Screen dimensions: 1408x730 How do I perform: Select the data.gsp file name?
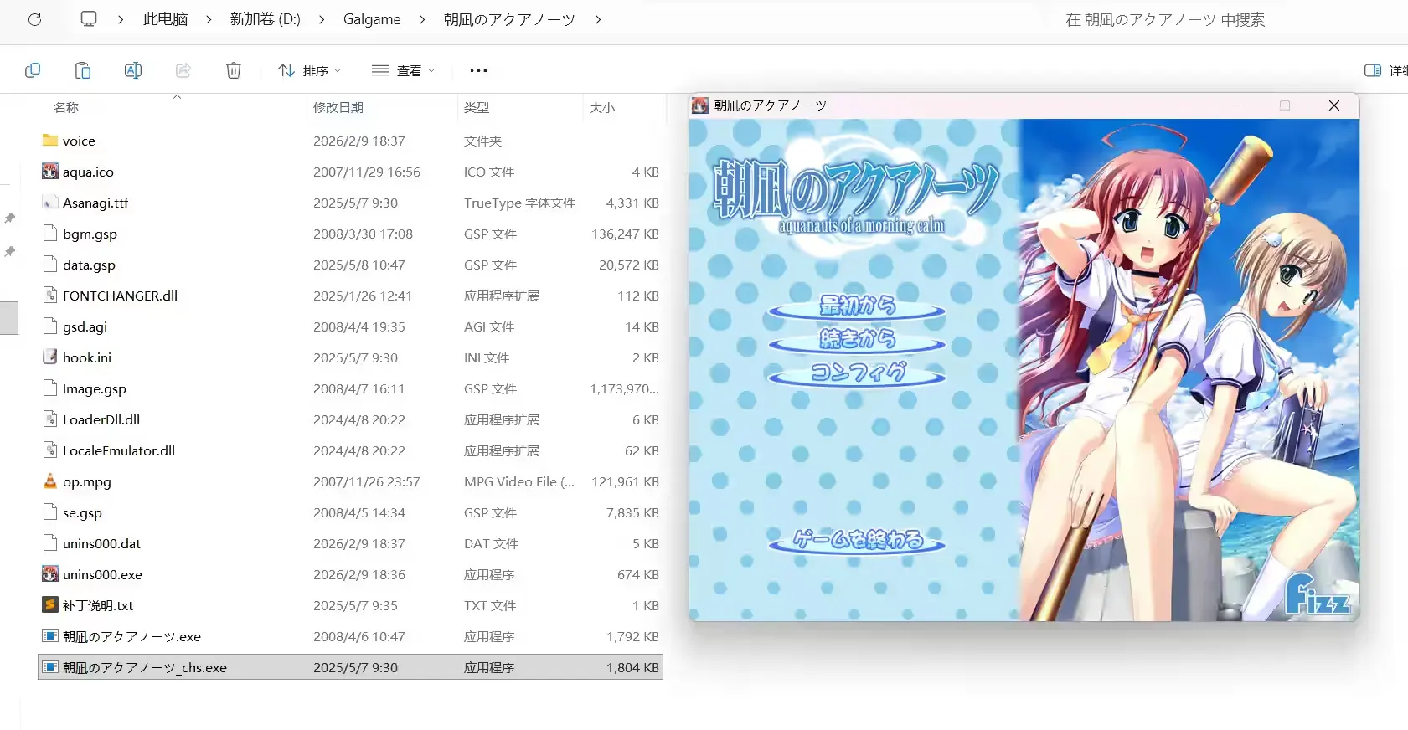89,265
